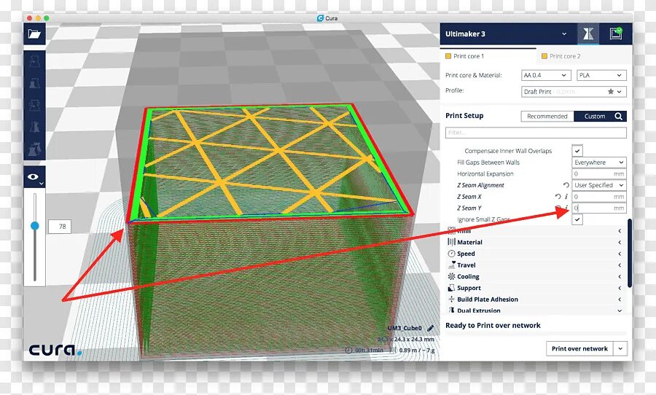This screenshot has width=656, height=395.
Task: Click the profile star icon
Action: click(610, 91)
